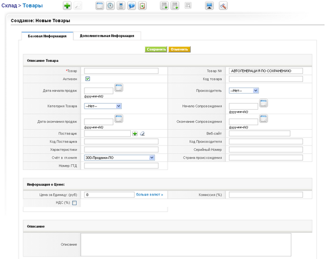
Task: Click the Склад breadcrumb link
Action: 9,6
